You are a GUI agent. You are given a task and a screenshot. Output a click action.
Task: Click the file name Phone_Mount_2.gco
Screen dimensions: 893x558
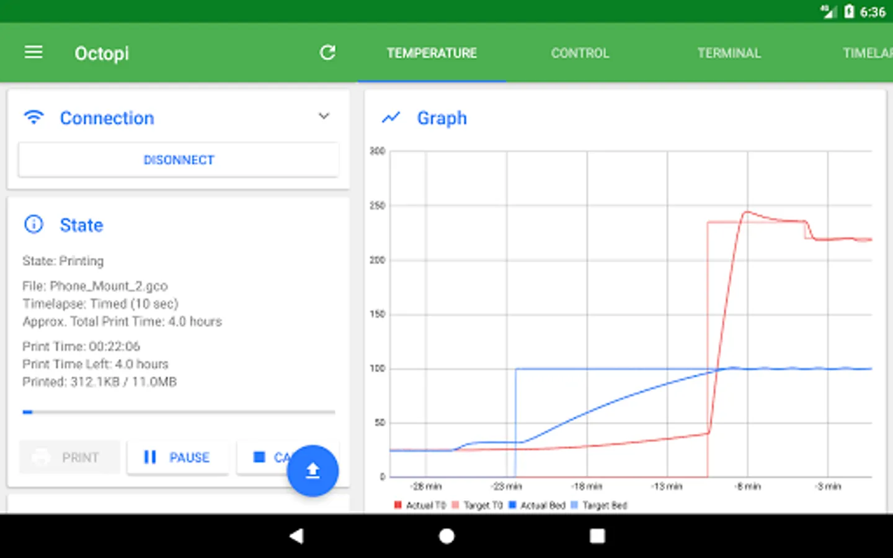coord(109,286)
